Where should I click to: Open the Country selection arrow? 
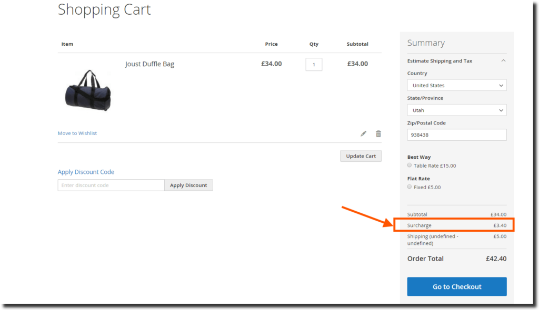click(x=500, y=85)
